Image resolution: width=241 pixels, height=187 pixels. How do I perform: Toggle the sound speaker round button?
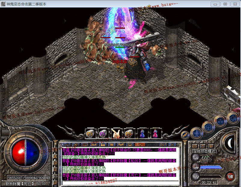coord(233,118)
